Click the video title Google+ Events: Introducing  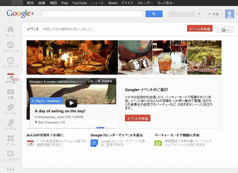coord(57,82)
